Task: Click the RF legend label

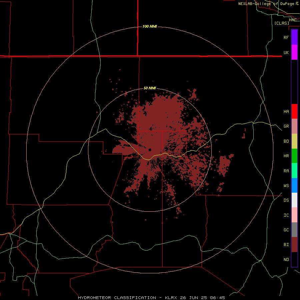Action: click(x=286, y=37)
